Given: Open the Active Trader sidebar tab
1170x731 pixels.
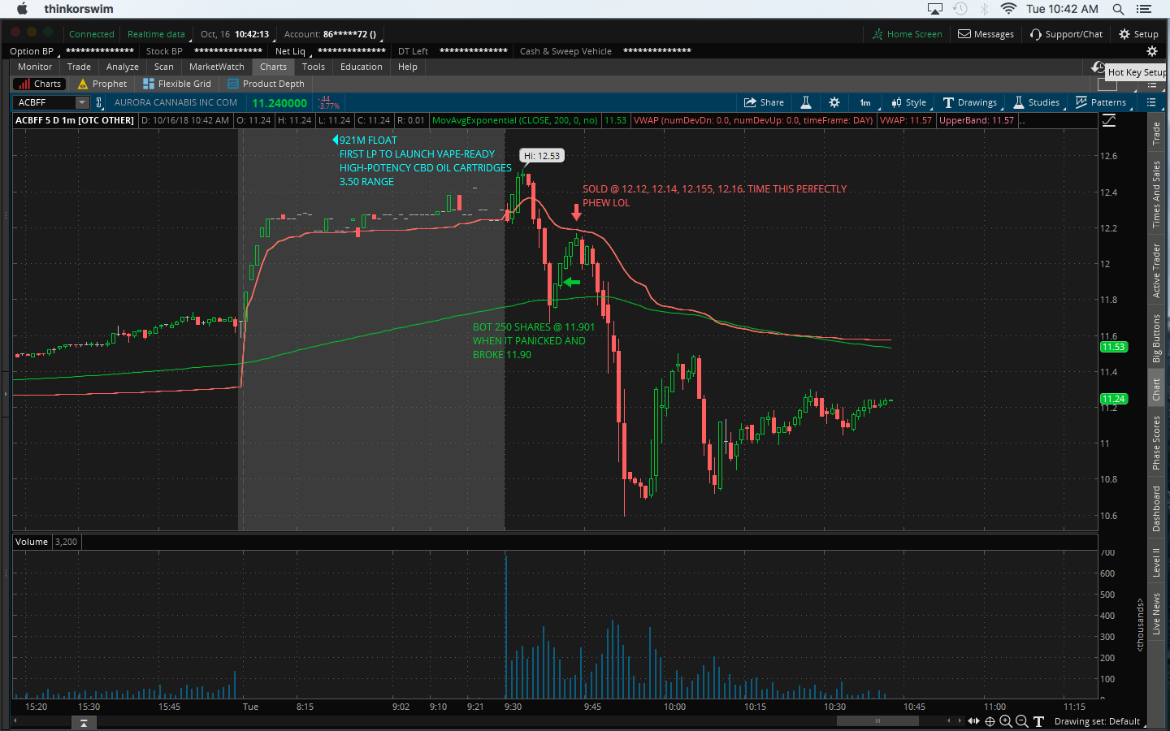Looking at the screenshot, I should [x=1156, y=270].
